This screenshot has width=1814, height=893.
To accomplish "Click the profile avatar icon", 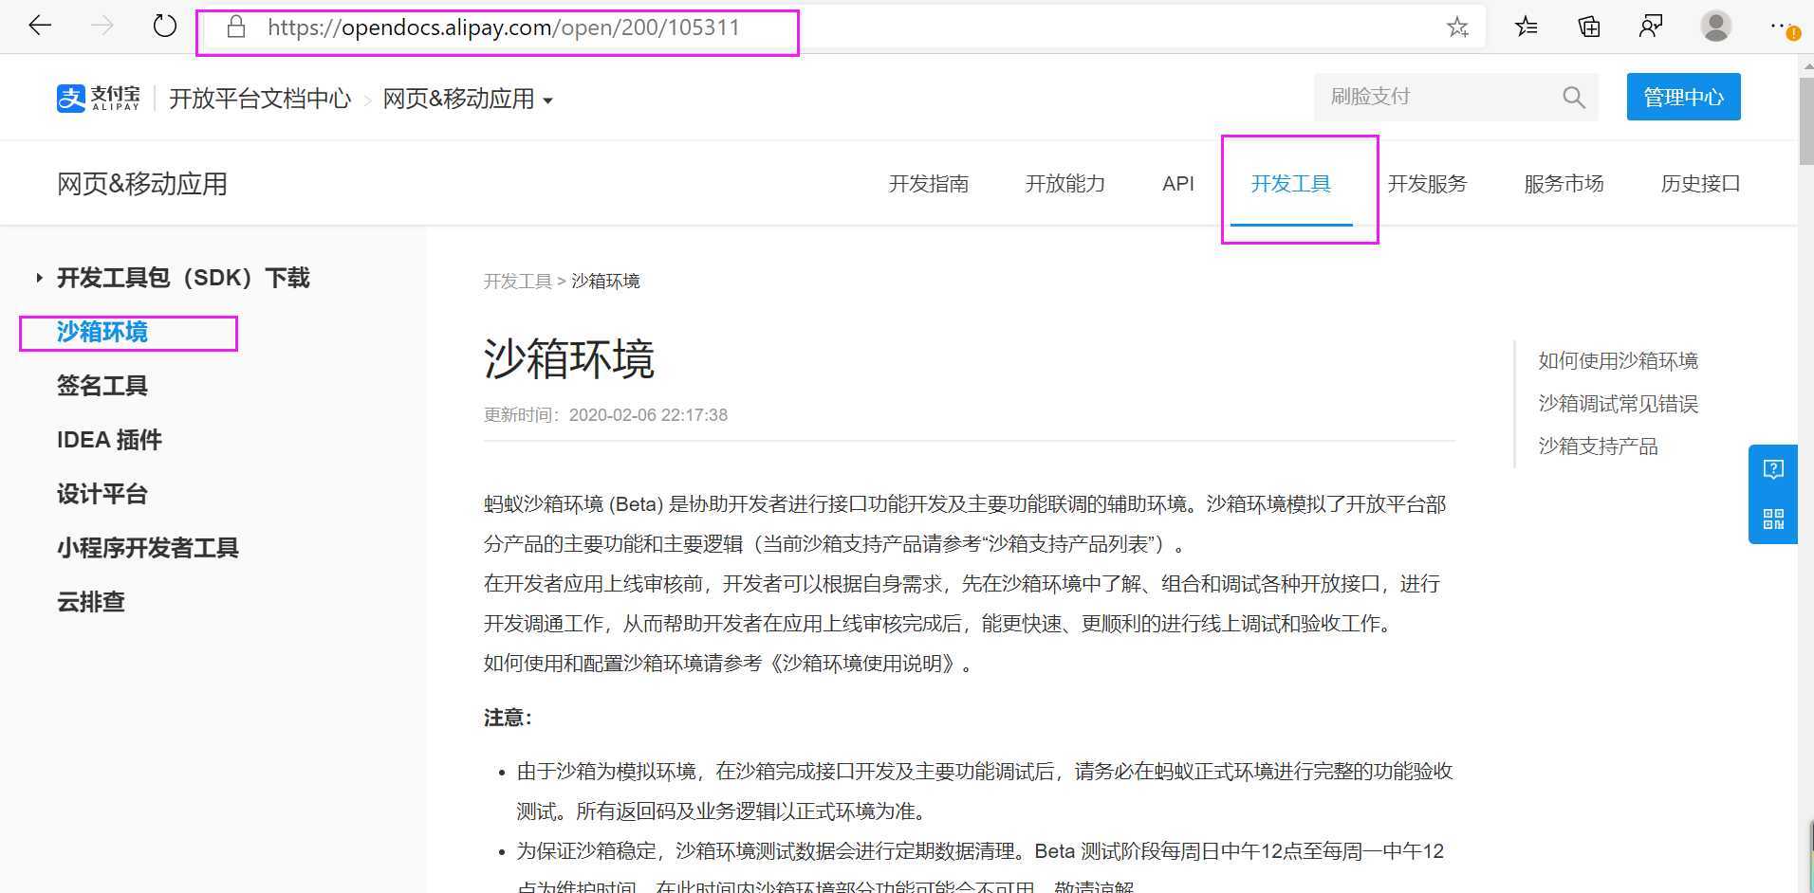I will (x=1715, y=27).
